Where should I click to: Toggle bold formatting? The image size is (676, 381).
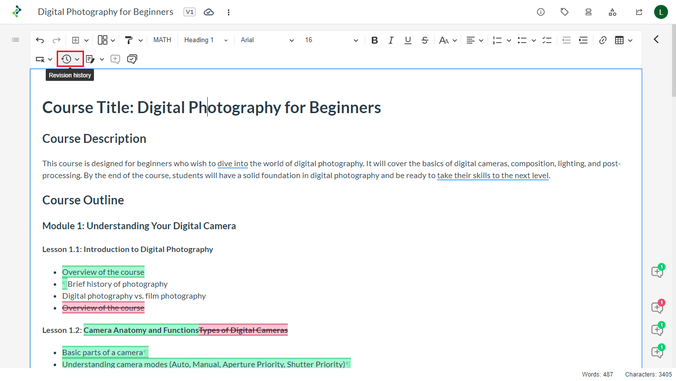coord(375,40)
